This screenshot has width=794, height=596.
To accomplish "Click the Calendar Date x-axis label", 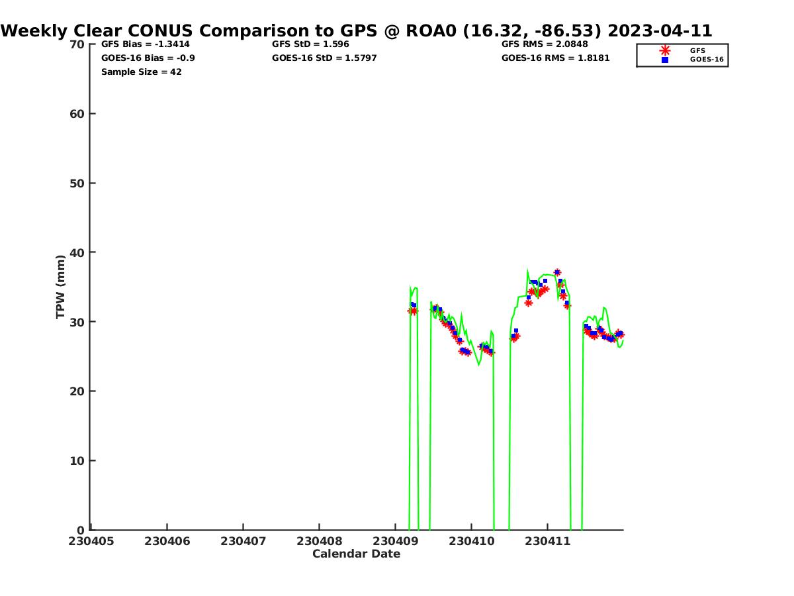I will coord(356,554).
